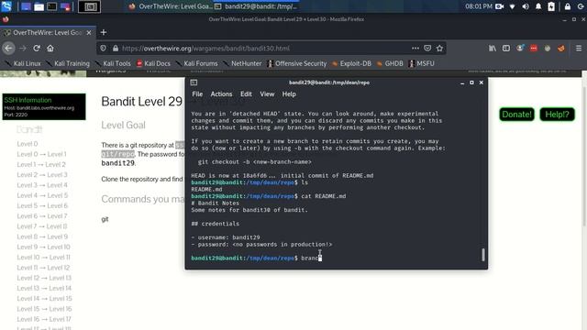
Task: Click the lock screen tray icon
Action: [568, 6]
